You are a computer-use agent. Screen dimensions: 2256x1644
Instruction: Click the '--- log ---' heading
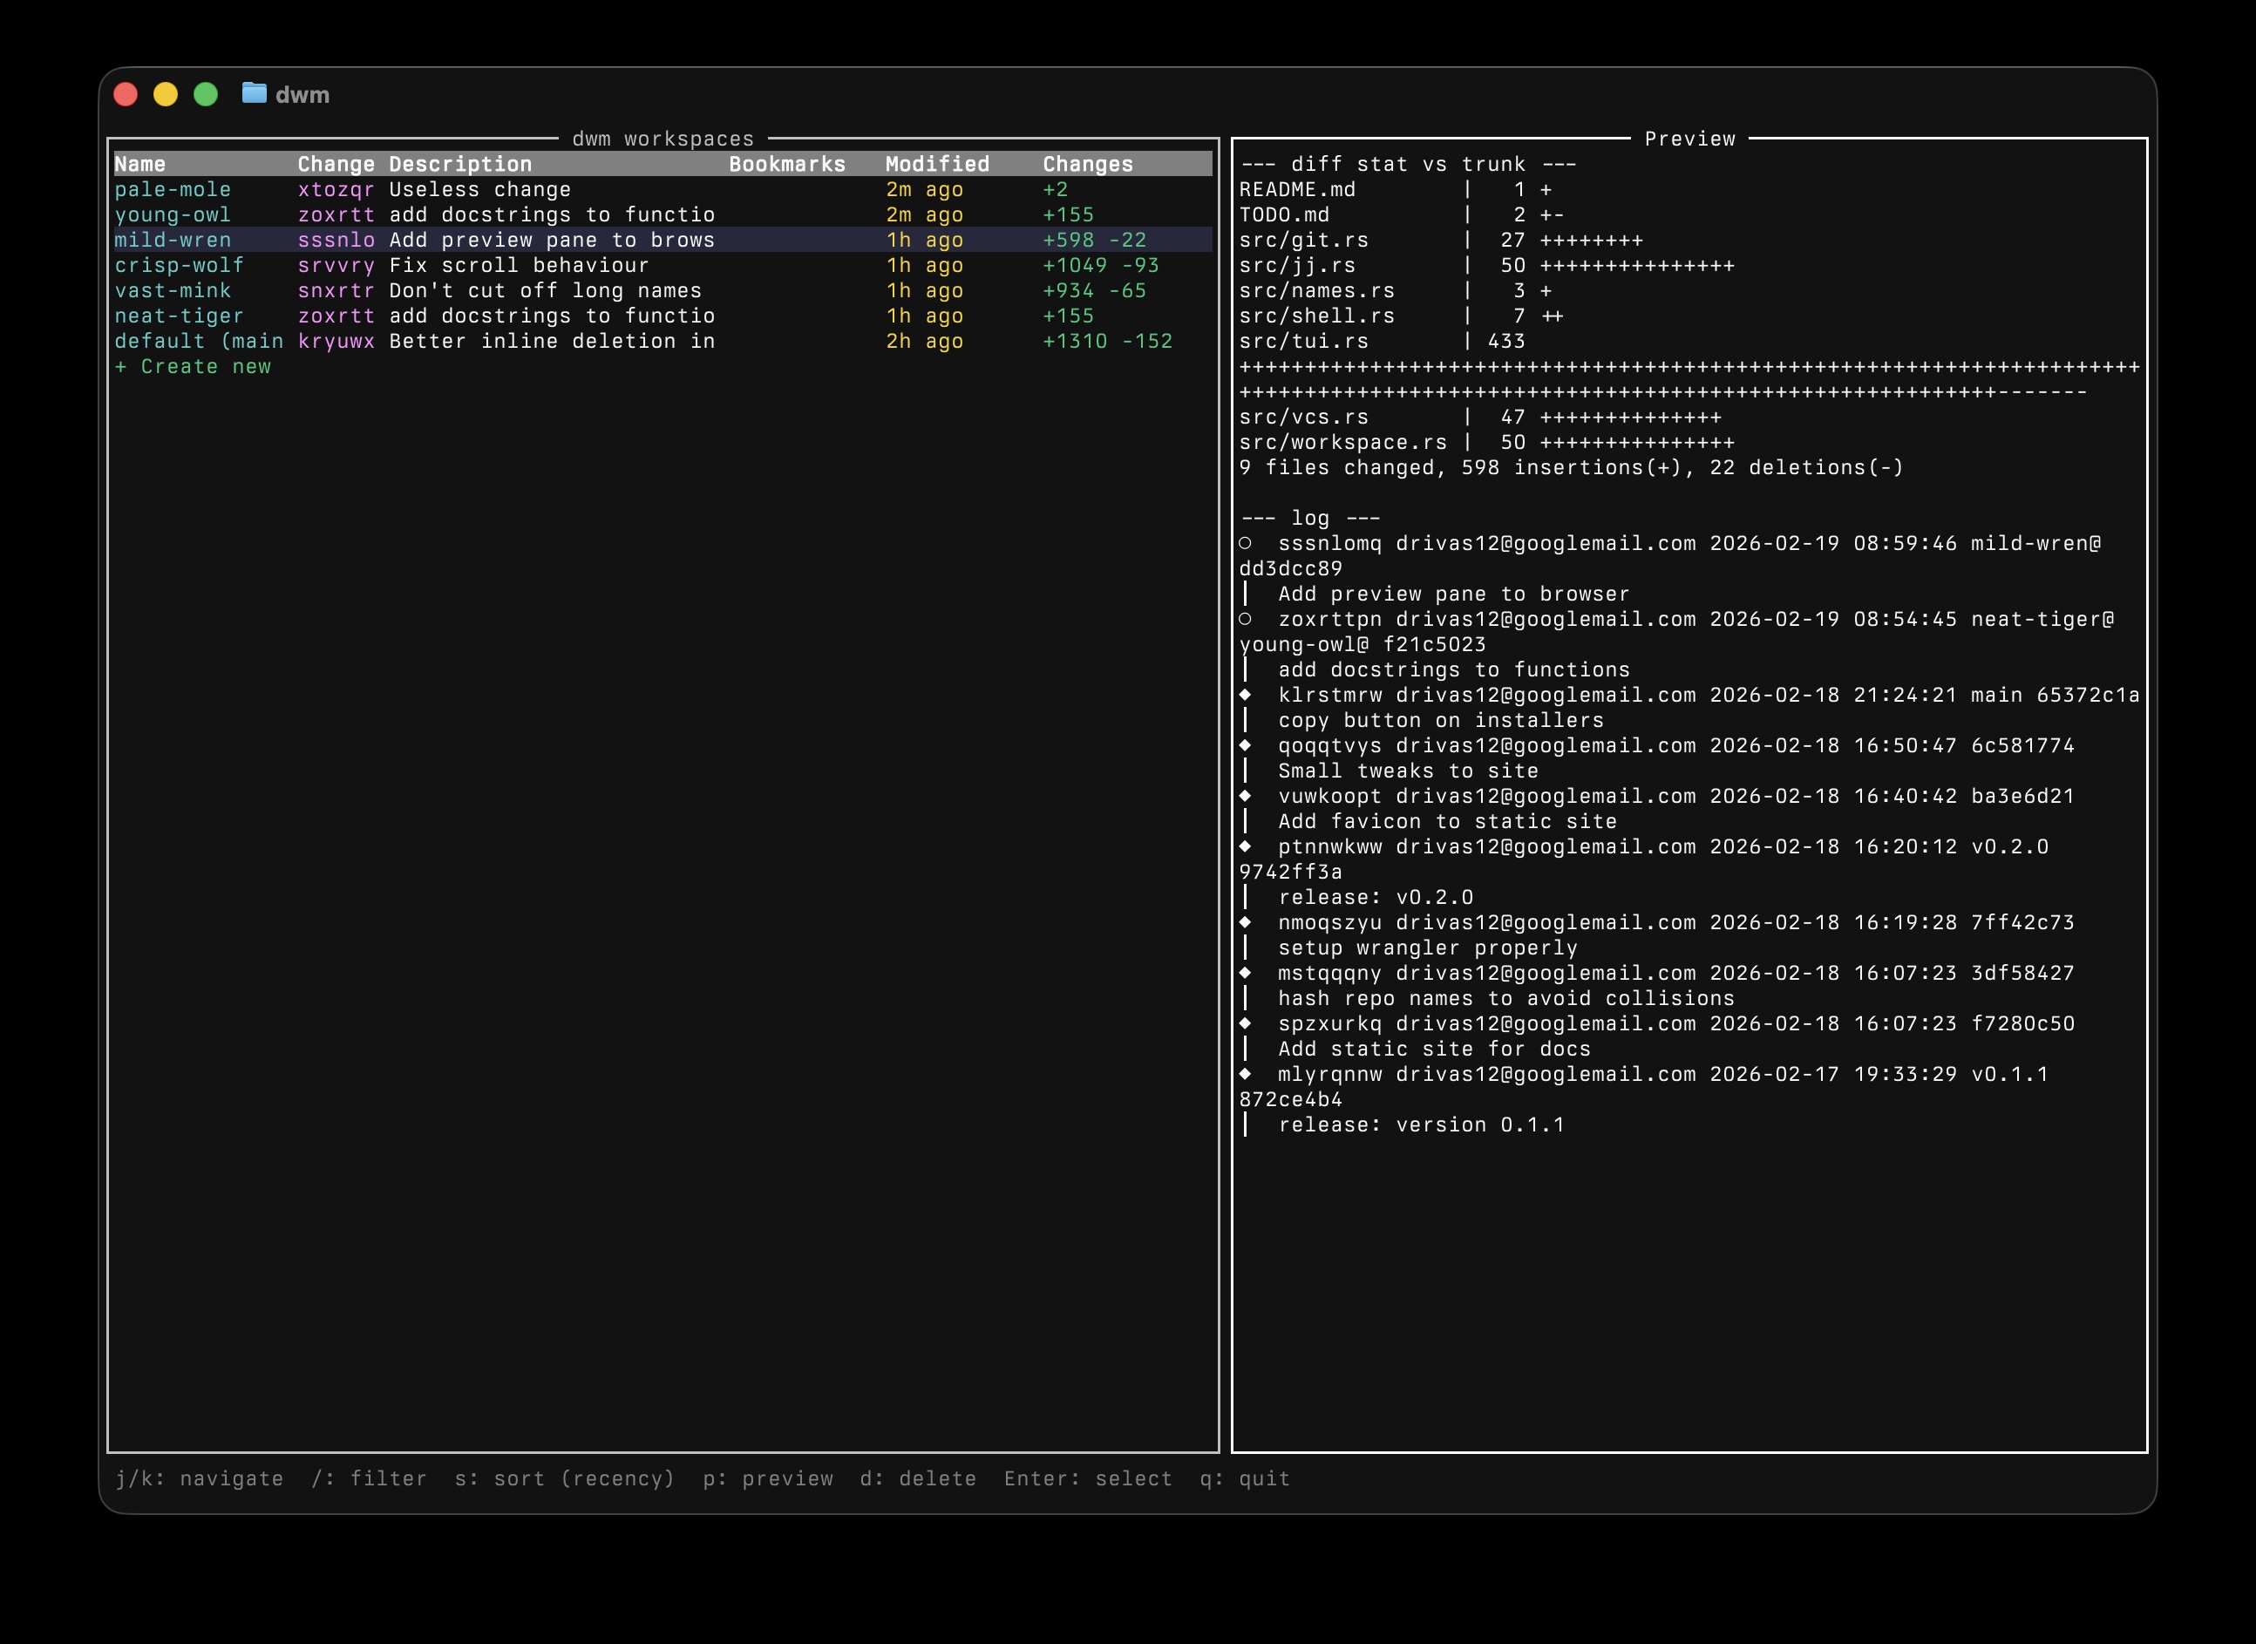pos(1309,519)
